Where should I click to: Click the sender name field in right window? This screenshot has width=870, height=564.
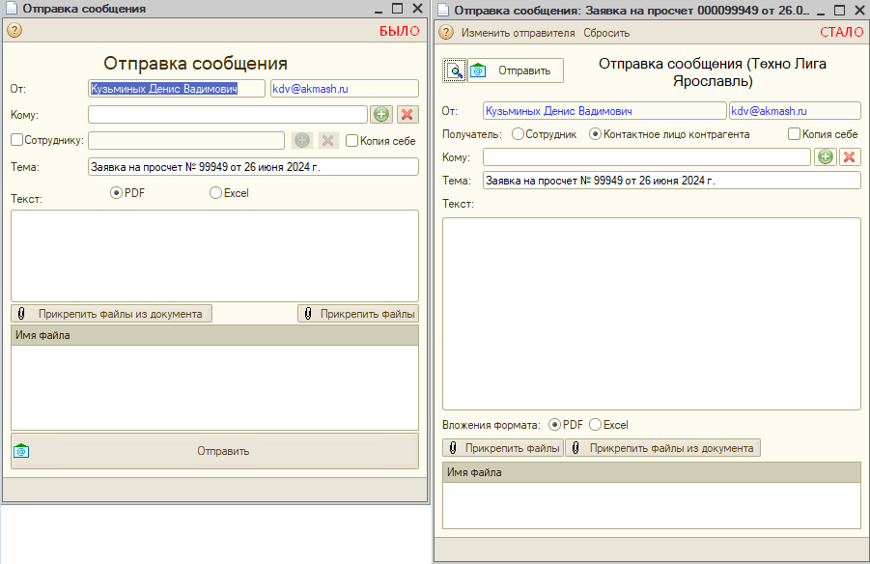(x=604, y=110)
